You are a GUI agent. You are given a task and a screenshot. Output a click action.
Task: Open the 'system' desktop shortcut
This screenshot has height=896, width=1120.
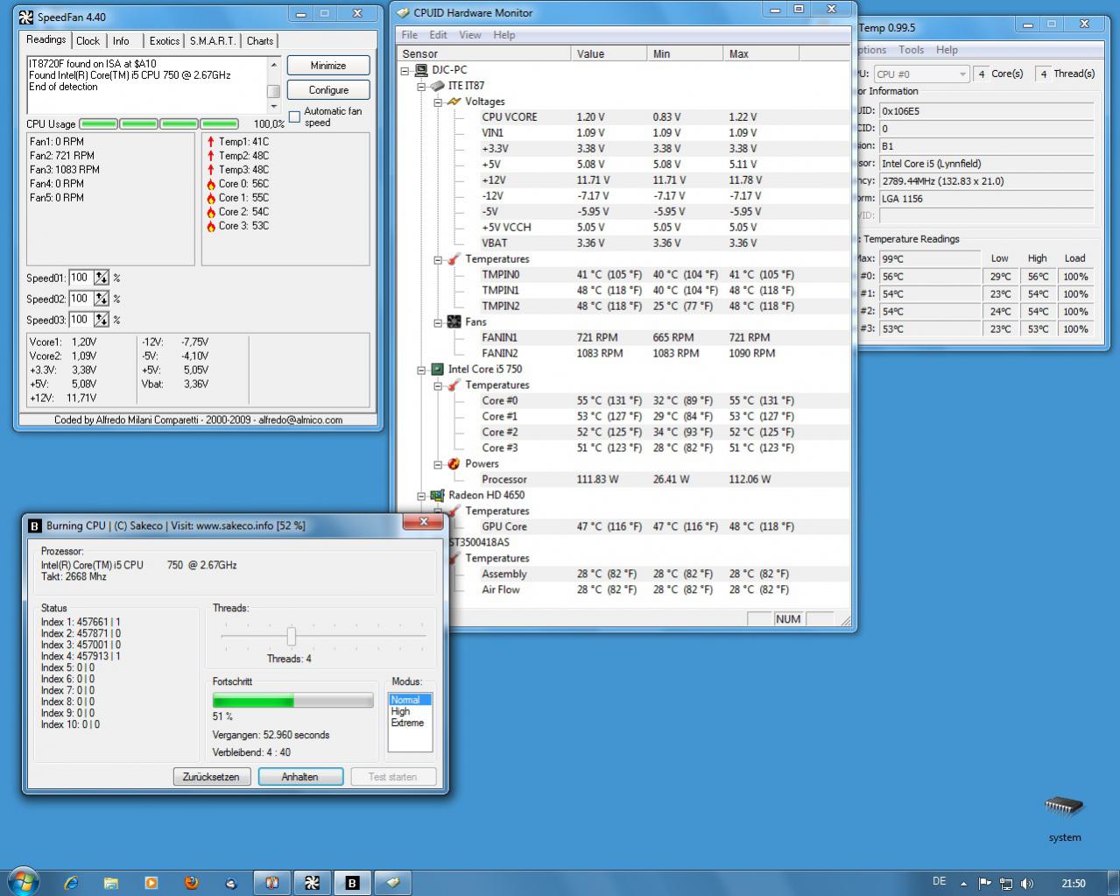[1064, 817]
